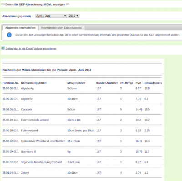Select the Folienverband article name
Viewport: 182px width, 181px height.
[x=30, y=131]
